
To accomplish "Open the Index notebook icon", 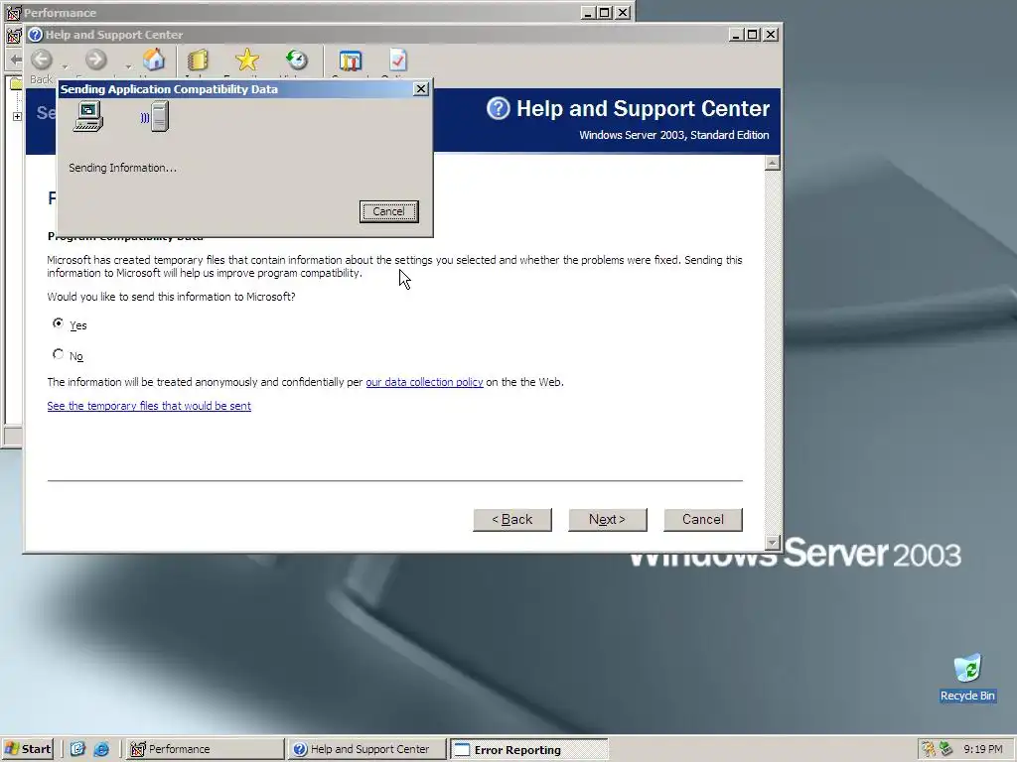I will (x=198, y=60).
